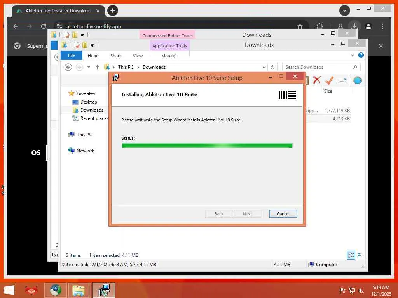Open Explorer recent locations dropdown

[89, 67]
